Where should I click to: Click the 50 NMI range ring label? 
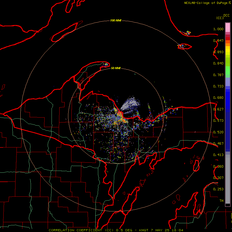tap(116, 68)
